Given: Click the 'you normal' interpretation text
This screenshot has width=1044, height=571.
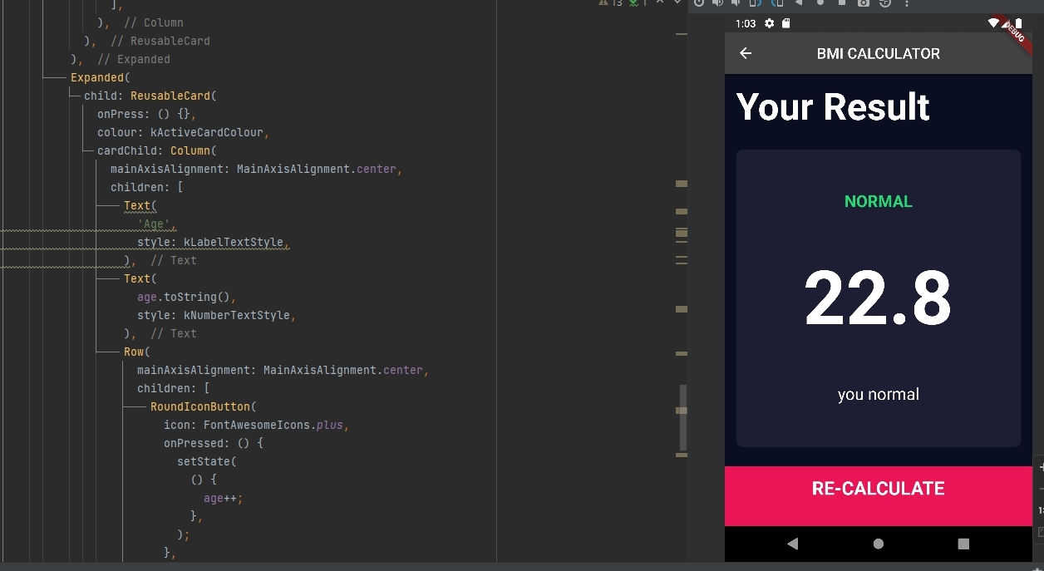Looking at the screenshot, I should 879,394.
